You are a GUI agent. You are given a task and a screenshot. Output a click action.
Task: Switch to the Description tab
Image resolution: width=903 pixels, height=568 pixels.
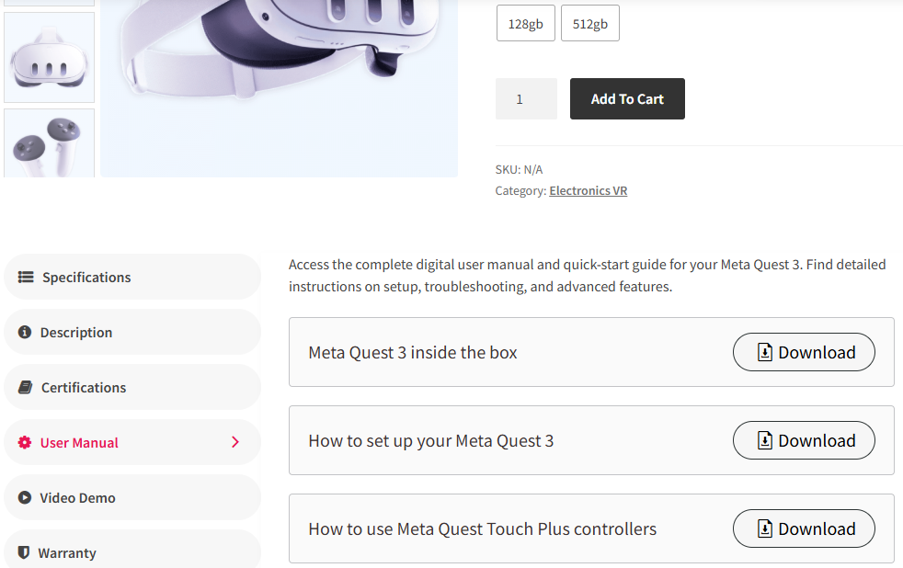pyautogui.click(x=131, y=331)
